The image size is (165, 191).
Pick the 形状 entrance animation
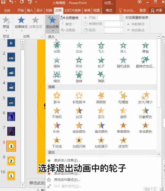pyautogui.click(x=79, y=62)
